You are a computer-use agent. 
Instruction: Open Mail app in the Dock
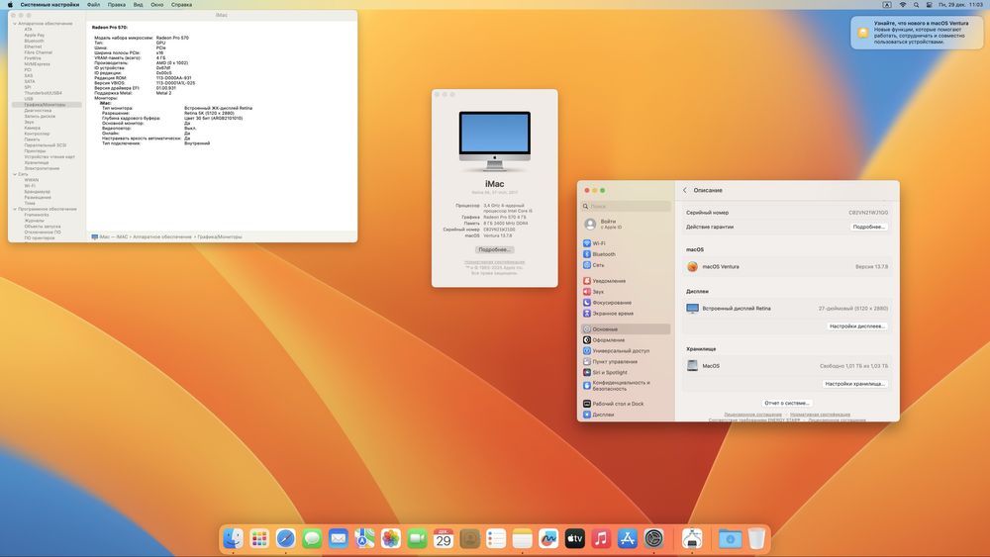[339, 539]
